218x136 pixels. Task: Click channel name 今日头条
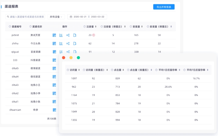35,43
